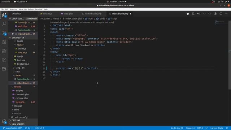
Task: Click the Split Editor icon
Action: click(221, 14)
